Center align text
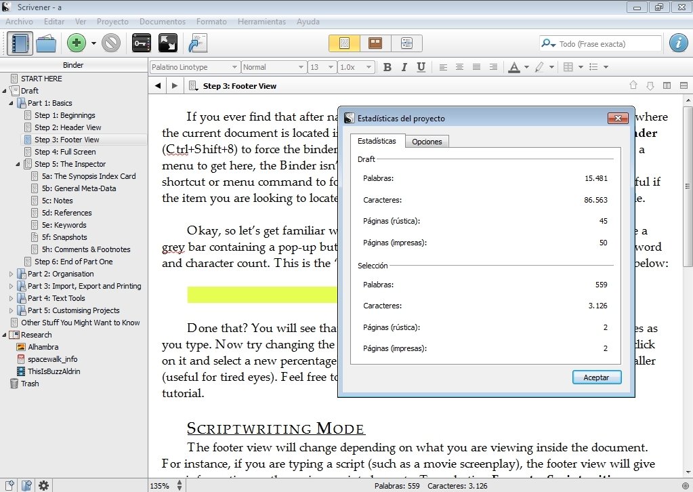The width and height of the screenshot is (693, 492). tap(460, 67)
